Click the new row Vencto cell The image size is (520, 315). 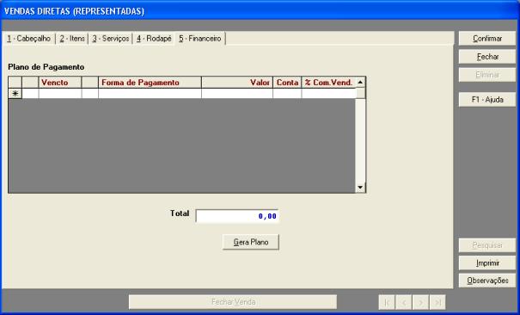tap(60, 94)
